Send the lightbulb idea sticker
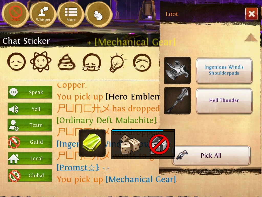 (x=117, y=63)
